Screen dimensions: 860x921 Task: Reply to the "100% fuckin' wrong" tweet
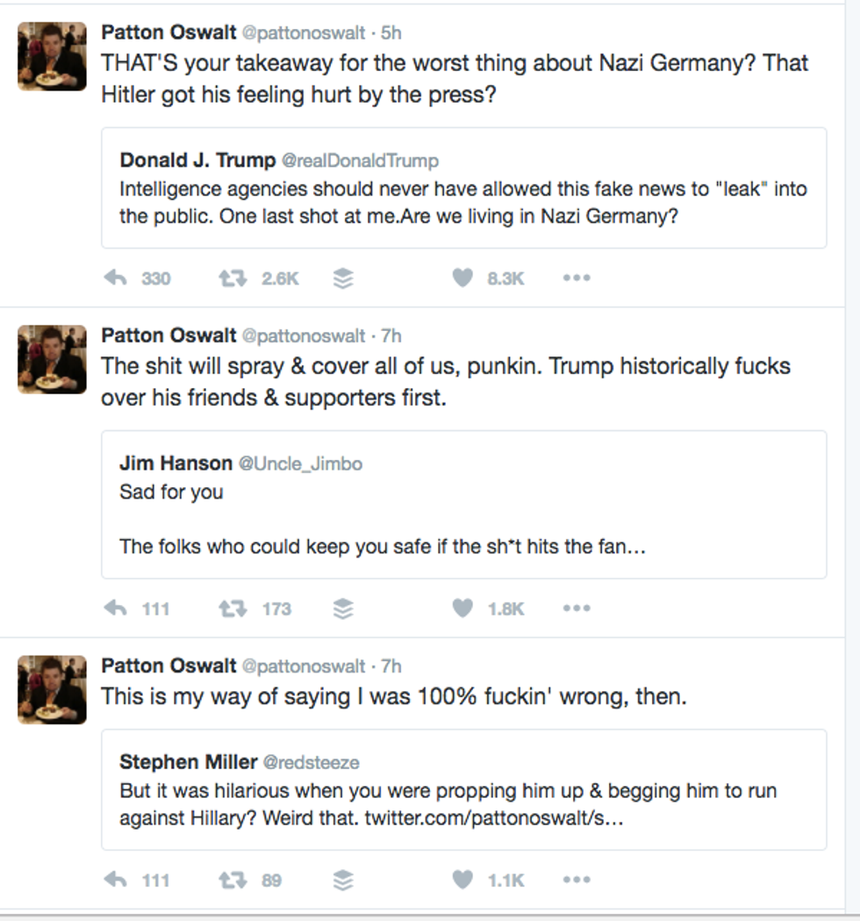pyautogui.click(x=116, y=880)
